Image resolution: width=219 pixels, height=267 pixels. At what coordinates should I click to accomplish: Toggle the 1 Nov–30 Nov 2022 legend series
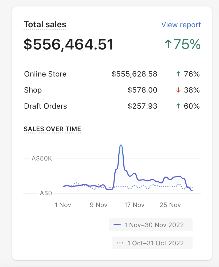[151, 225]
